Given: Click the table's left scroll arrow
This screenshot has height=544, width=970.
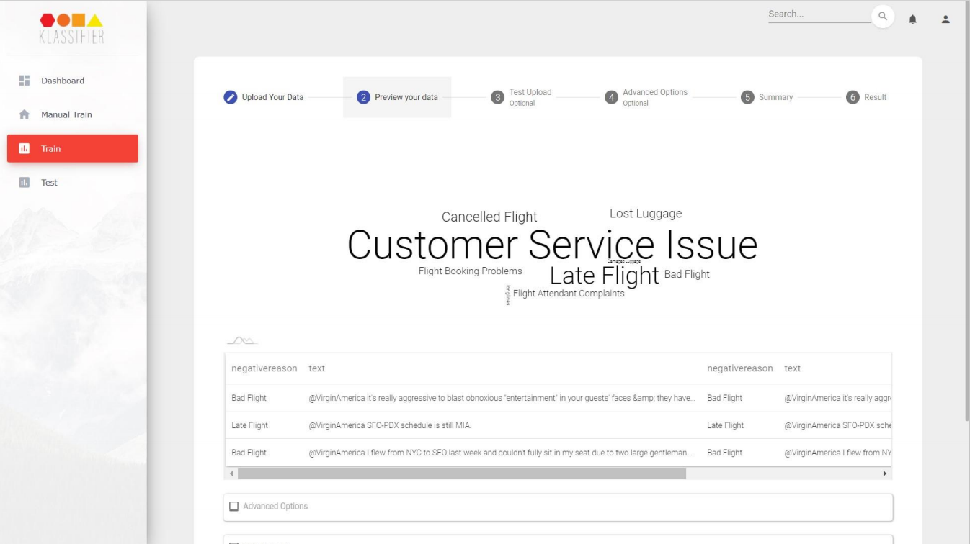Looking at the screenshot, I should point(231,473).
